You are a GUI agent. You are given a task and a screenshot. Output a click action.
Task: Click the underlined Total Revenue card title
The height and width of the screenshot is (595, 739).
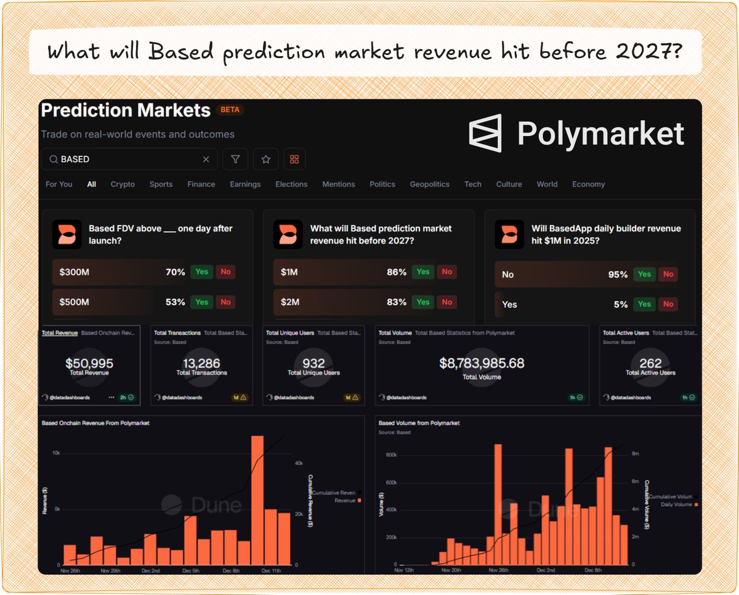[x=60, y=333]
